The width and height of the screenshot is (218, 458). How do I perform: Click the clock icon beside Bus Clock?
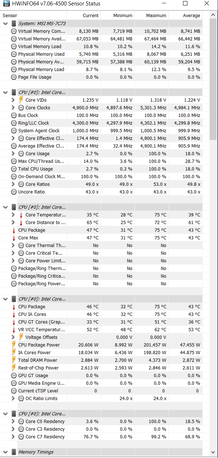(14, 115)
